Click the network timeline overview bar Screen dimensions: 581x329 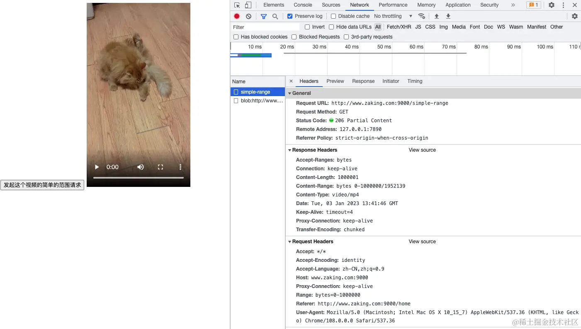406,59
